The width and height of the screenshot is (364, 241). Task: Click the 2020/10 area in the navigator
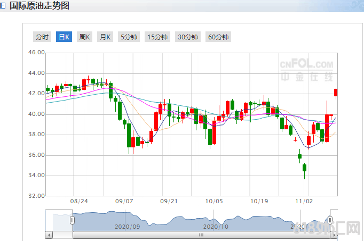point(216,226)
